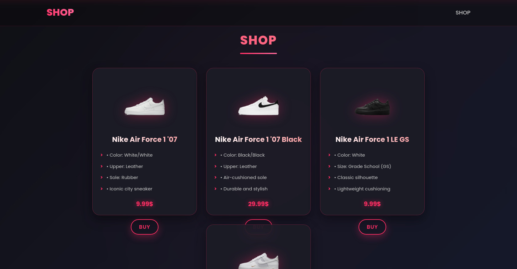Click BUY under Nike Air Force 1 '07
Viewport: 517px width, 269px height.
pyautogui.click(x=144, y=227)
